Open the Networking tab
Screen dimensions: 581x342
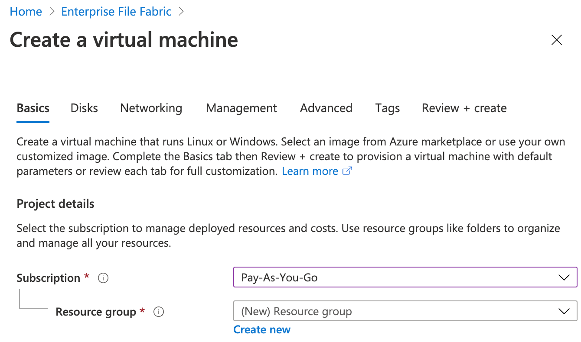tap(151, 108)
